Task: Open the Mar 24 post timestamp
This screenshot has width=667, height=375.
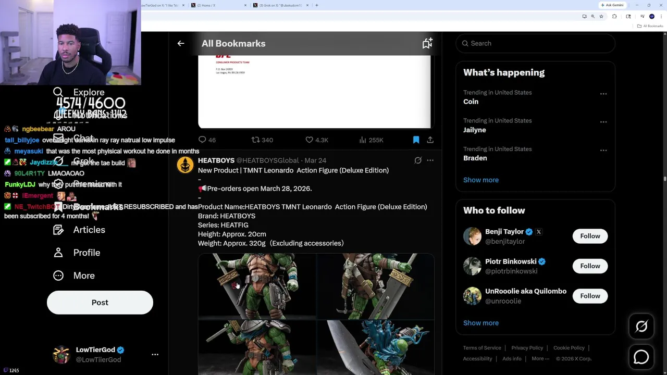Action: (x=315, y=160)
